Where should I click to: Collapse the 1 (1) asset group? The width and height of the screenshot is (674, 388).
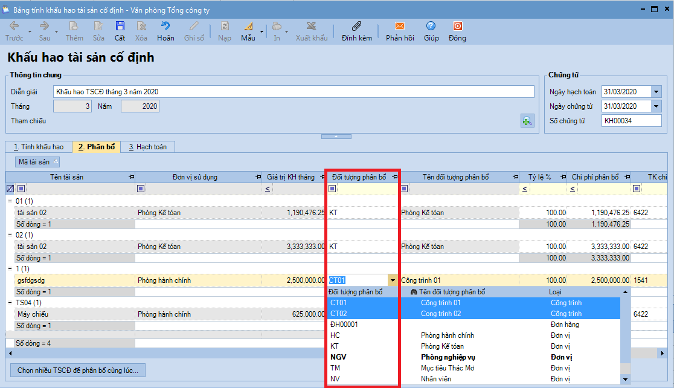(10, 269)
